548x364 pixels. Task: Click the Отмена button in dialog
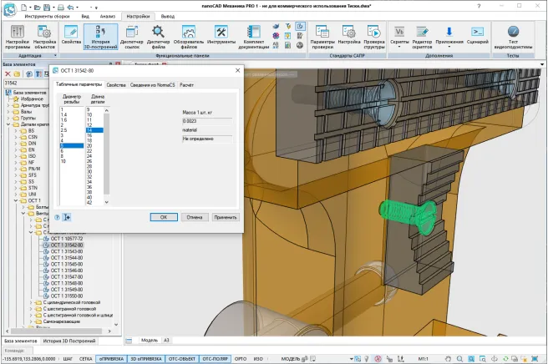pyautogui.click(x=195, y=216)
